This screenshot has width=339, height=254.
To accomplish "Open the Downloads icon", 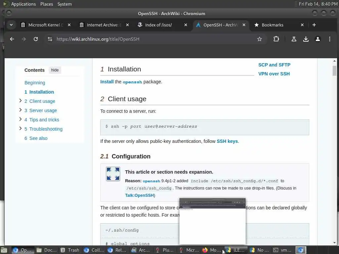I will click(306, 39).
